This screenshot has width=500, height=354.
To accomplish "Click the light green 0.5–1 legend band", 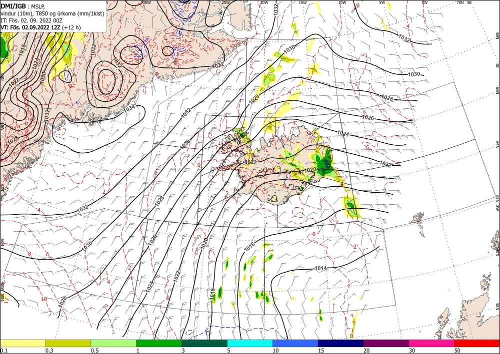I will click(113, 343).
